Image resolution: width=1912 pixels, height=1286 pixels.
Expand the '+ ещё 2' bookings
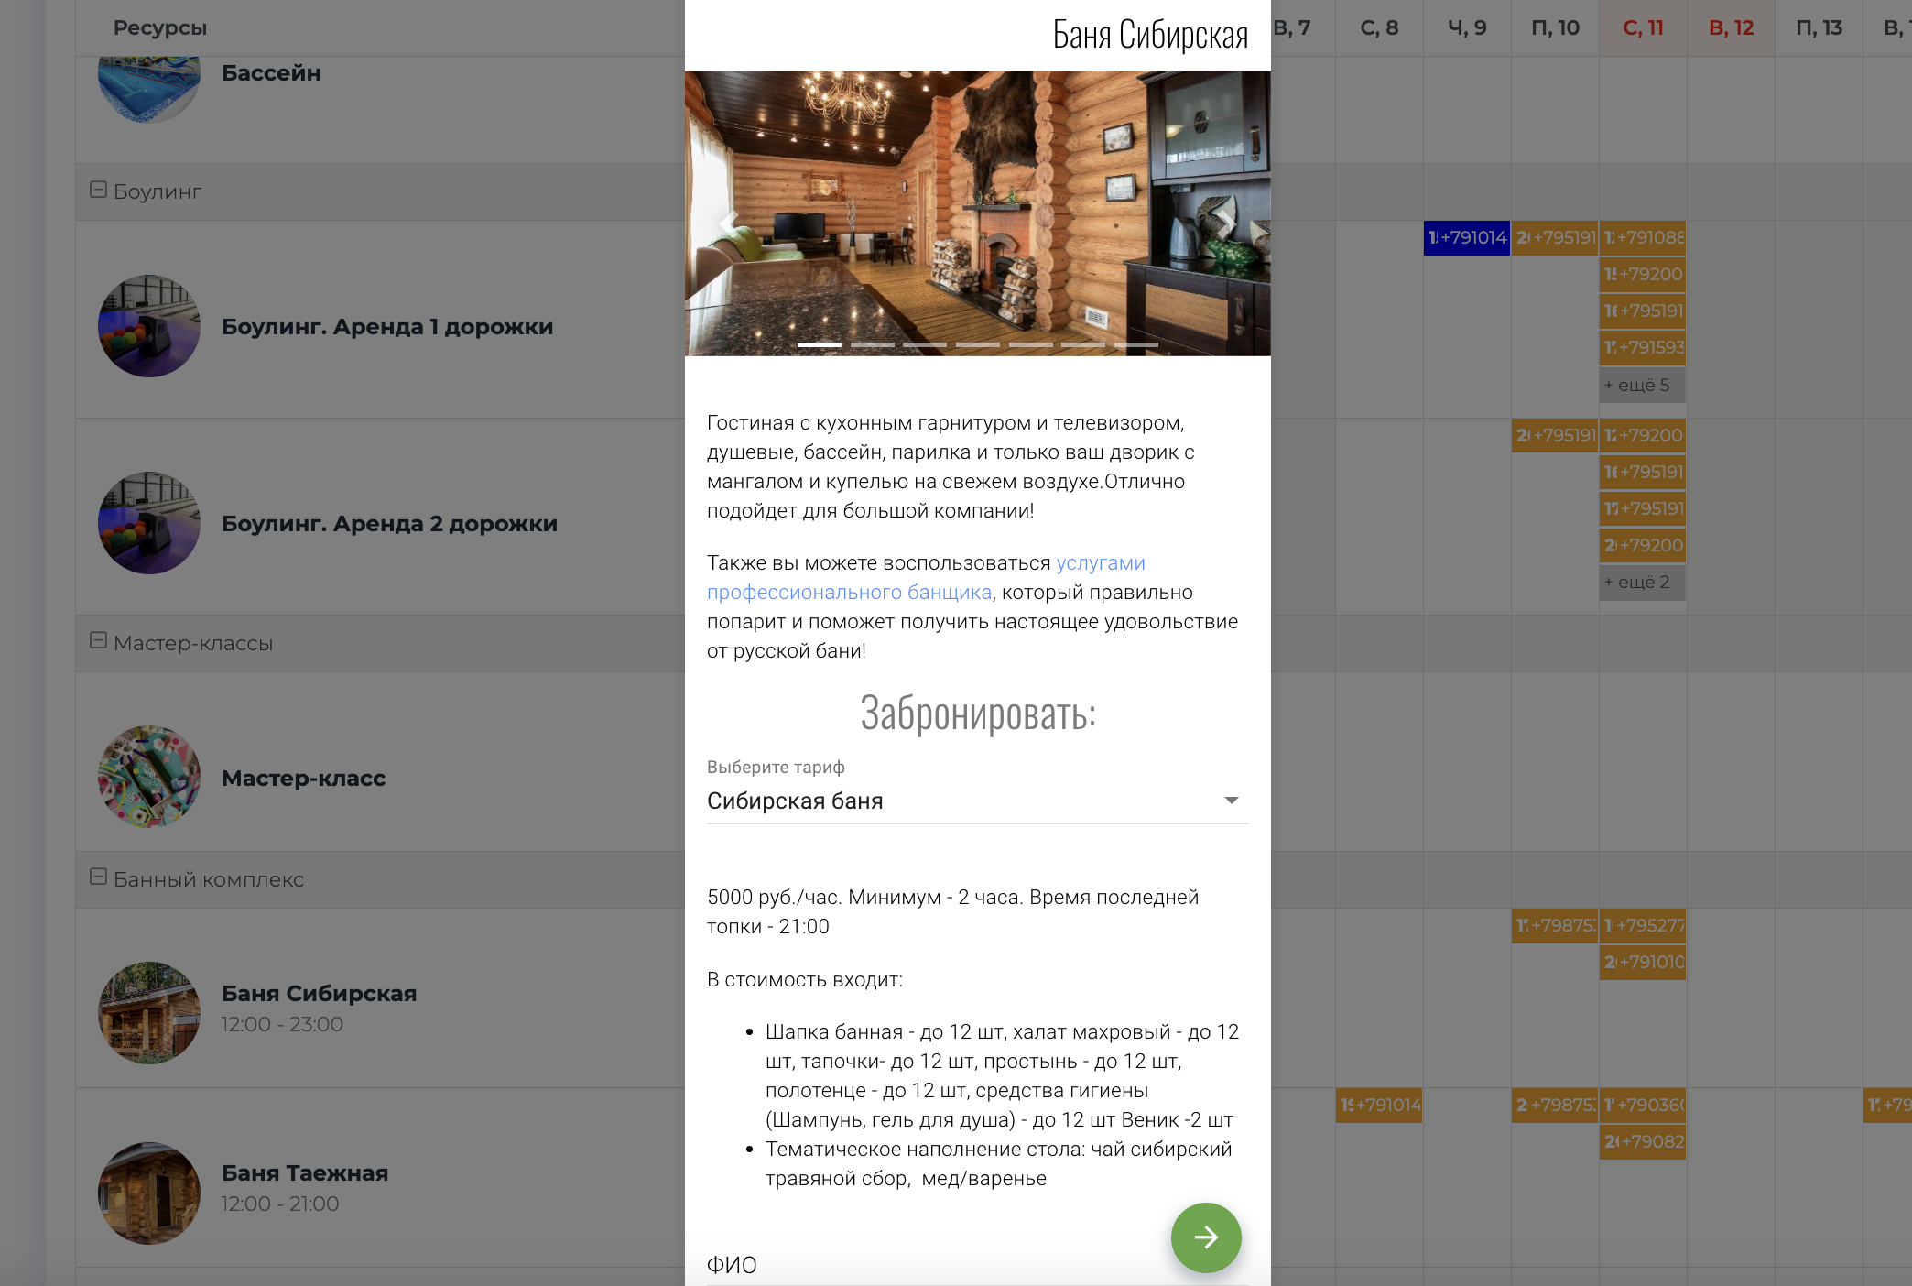pos(1641,582)
